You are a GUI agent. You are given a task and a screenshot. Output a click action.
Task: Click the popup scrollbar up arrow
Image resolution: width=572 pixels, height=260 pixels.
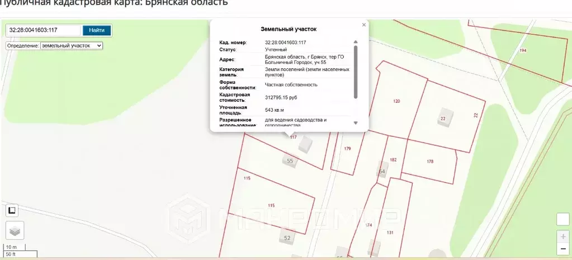click(x=356, y=42)
